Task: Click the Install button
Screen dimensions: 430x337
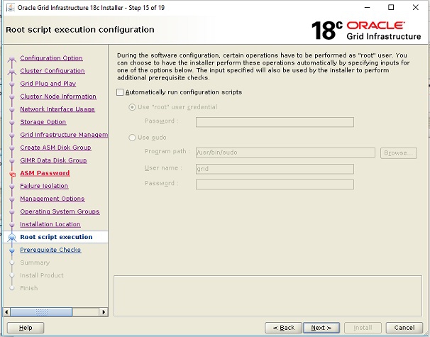Action: pyautogui.click(x=363, y=328)
